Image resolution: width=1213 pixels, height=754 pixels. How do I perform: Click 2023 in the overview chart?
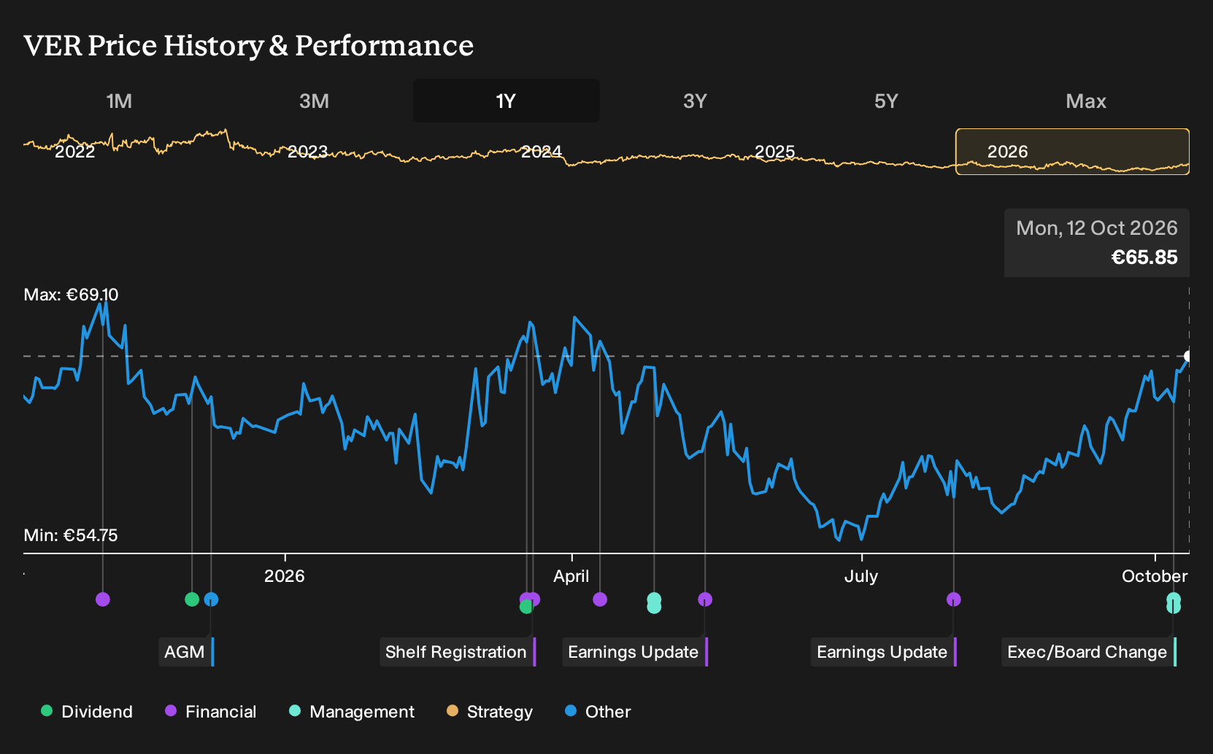tap(307, 152)
